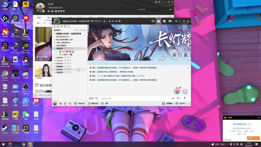Screen dimensions: 261x147
Task: Open the gift box floating icon
Action: pyautogui.click(x=177, y=90)
